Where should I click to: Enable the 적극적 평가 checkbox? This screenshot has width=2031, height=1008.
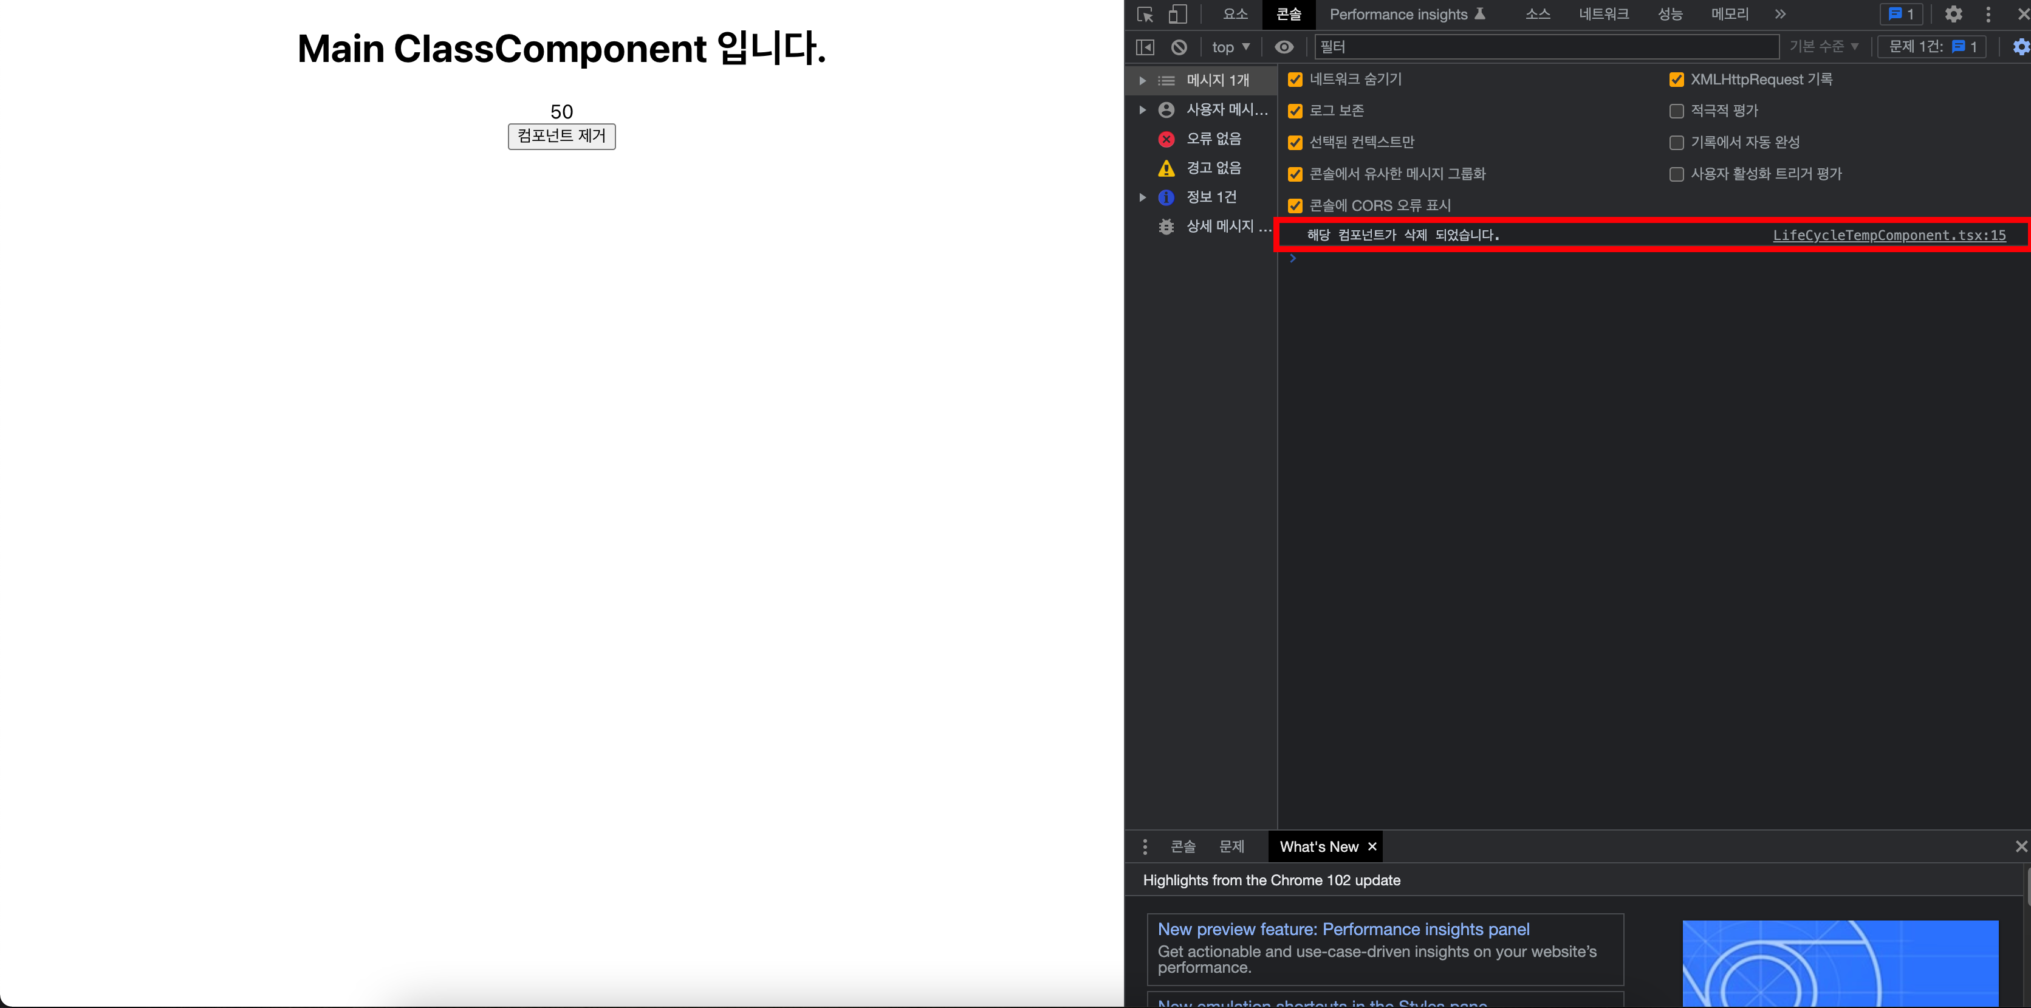pos(1676,111)
